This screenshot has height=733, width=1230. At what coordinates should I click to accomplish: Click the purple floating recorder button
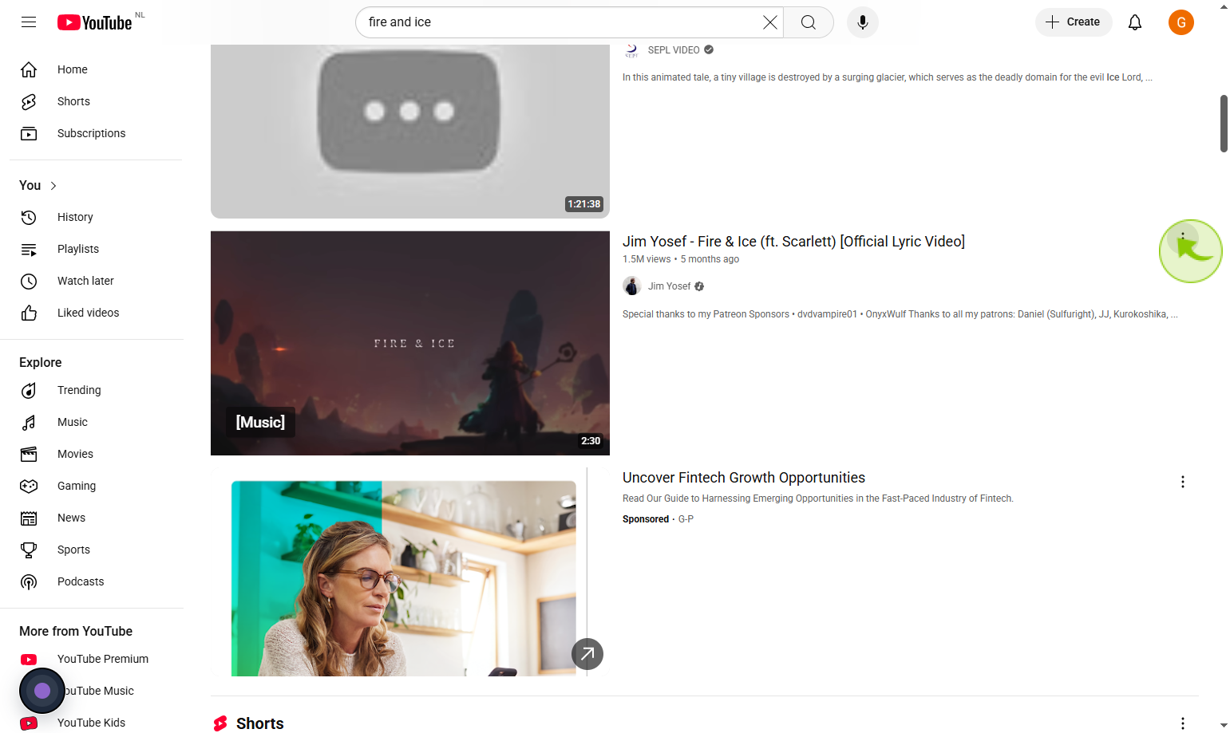[x=42, y=691]
